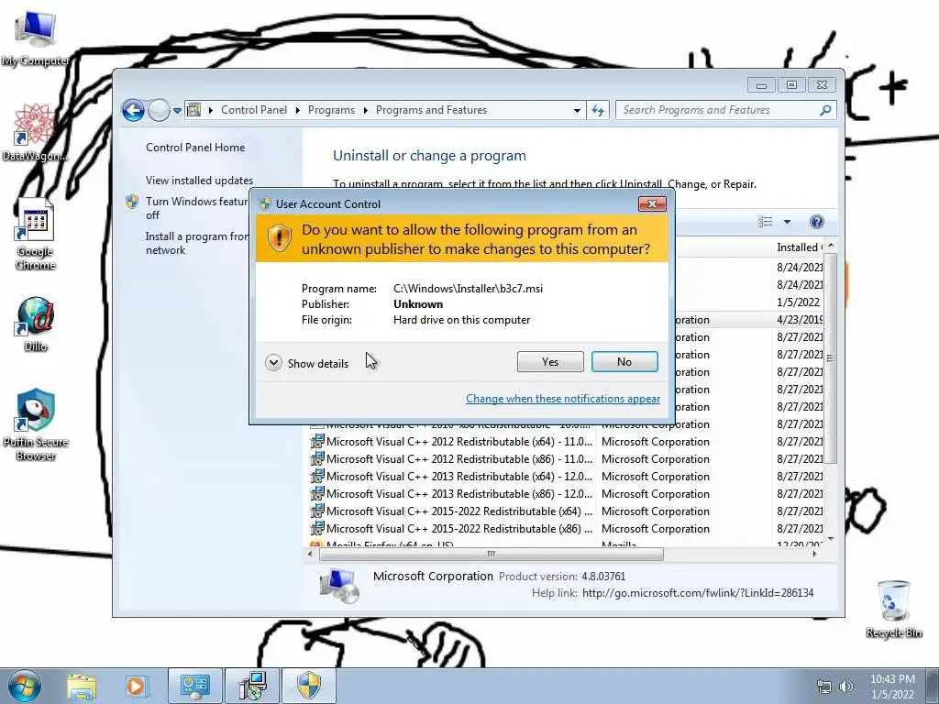The height and width of the screenshot is (704, 939).
Task: Open View installed updates link
Action: [x=199, y=181]
